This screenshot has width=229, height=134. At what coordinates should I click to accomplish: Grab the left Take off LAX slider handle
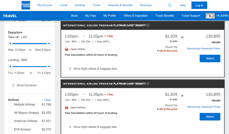point(10,43)
